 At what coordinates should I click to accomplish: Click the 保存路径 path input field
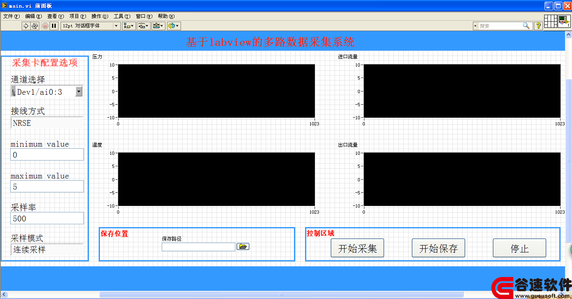click(x=199, y=247)
